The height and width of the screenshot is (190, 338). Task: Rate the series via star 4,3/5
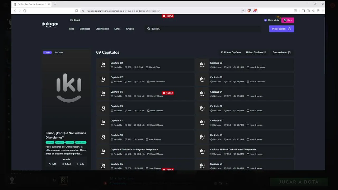[53, 164]
